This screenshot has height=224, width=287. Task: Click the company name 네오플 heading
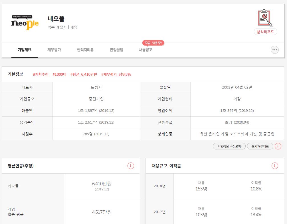[56, 19]
